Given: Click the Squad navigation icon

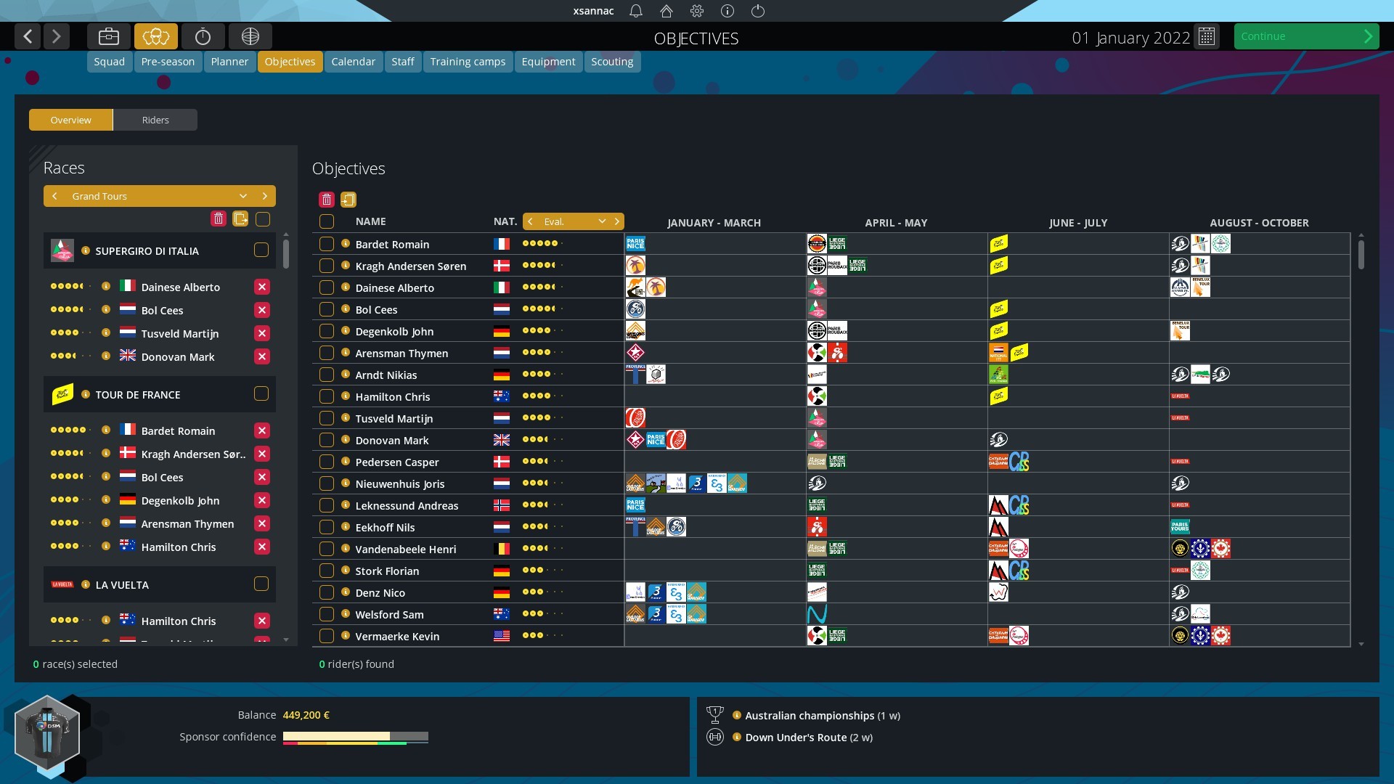Looking at the screenshot, I should (x=108, y=61).
